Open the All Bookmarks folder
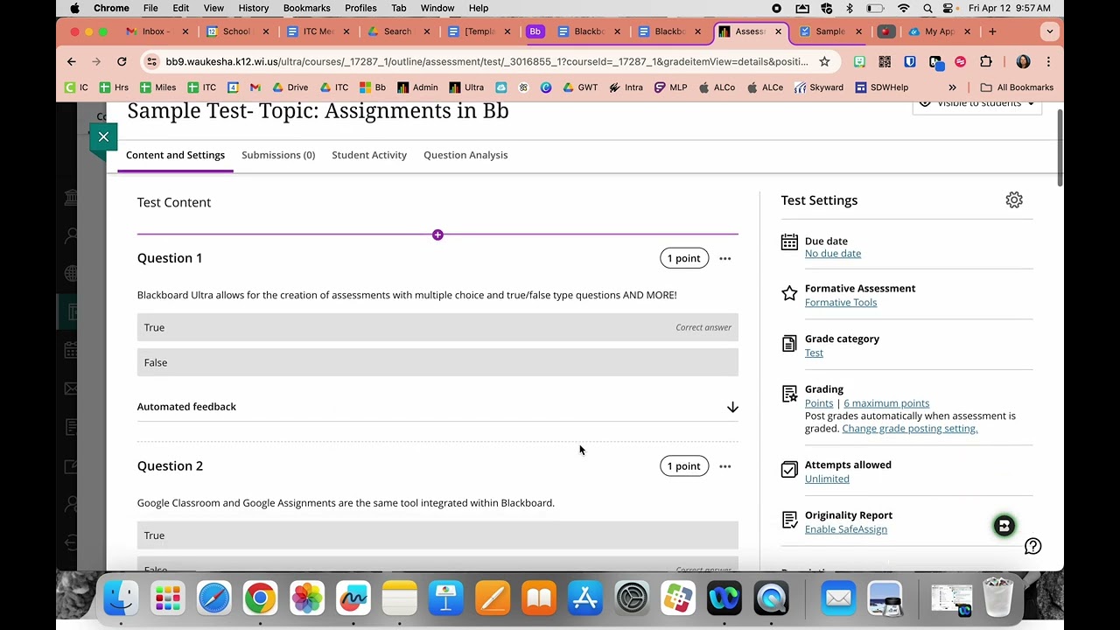Viewport: 1120px width, 630px height. point(1016,87)
